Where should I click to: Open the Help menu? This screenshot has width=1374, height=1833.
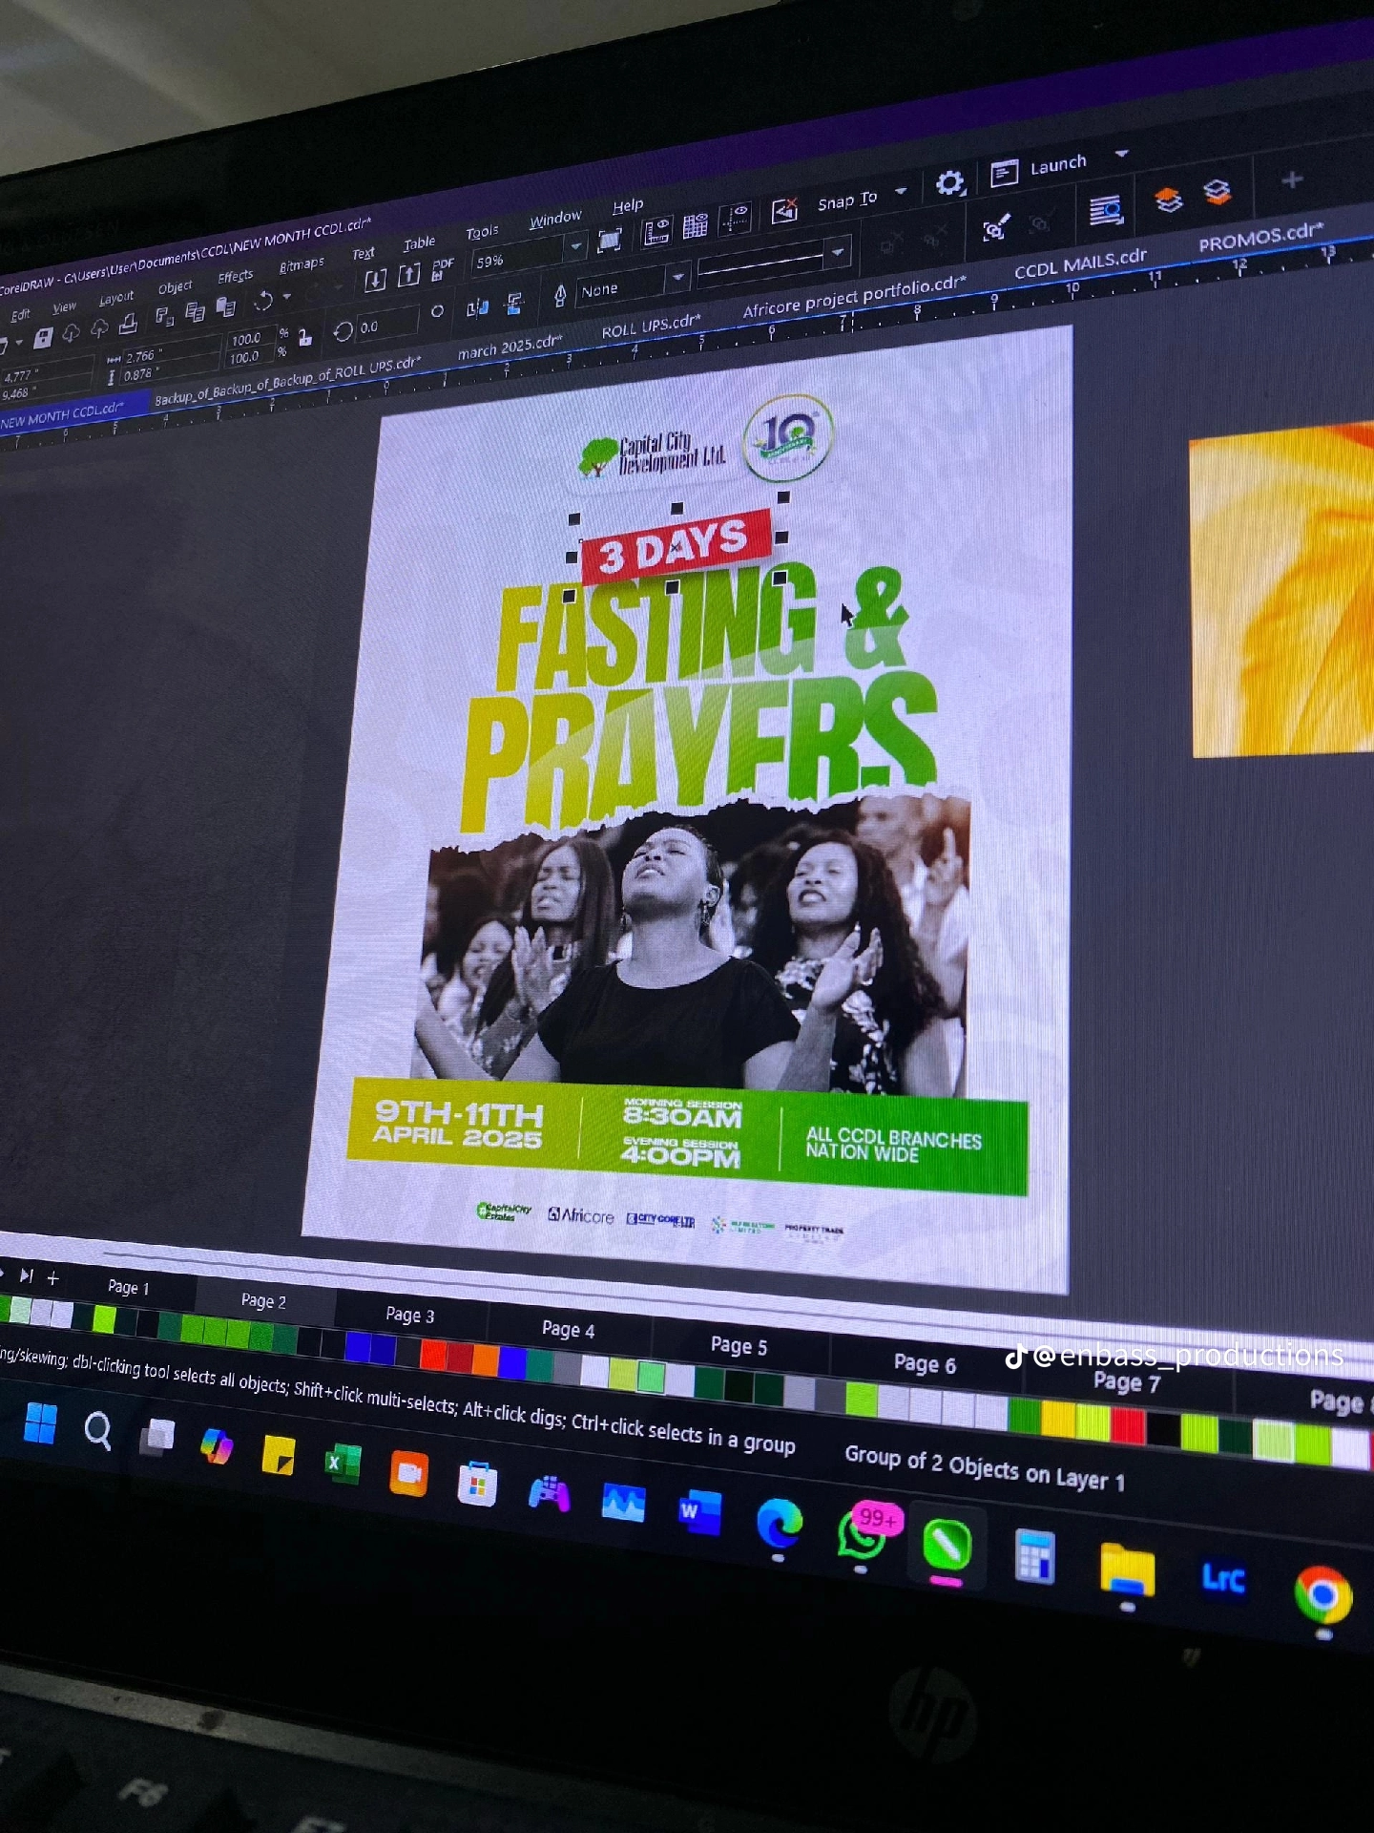[x=628, y=205]
